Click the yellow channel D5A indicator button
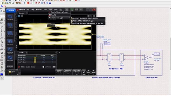This screenshot has height=96, width=171. tap(10, 72)
